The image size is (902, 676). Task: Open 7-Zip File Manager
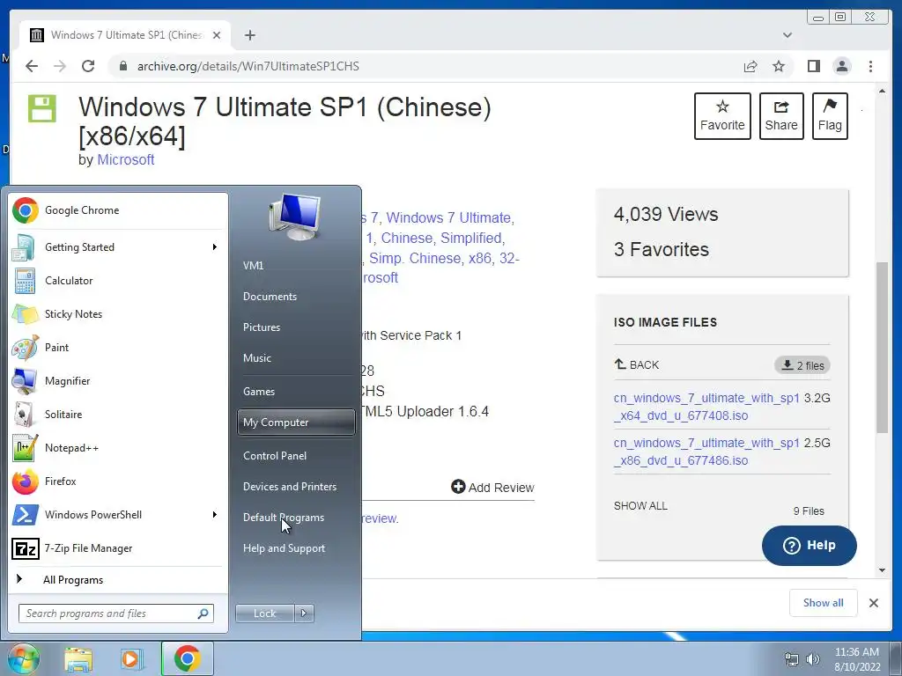(118, 548)
